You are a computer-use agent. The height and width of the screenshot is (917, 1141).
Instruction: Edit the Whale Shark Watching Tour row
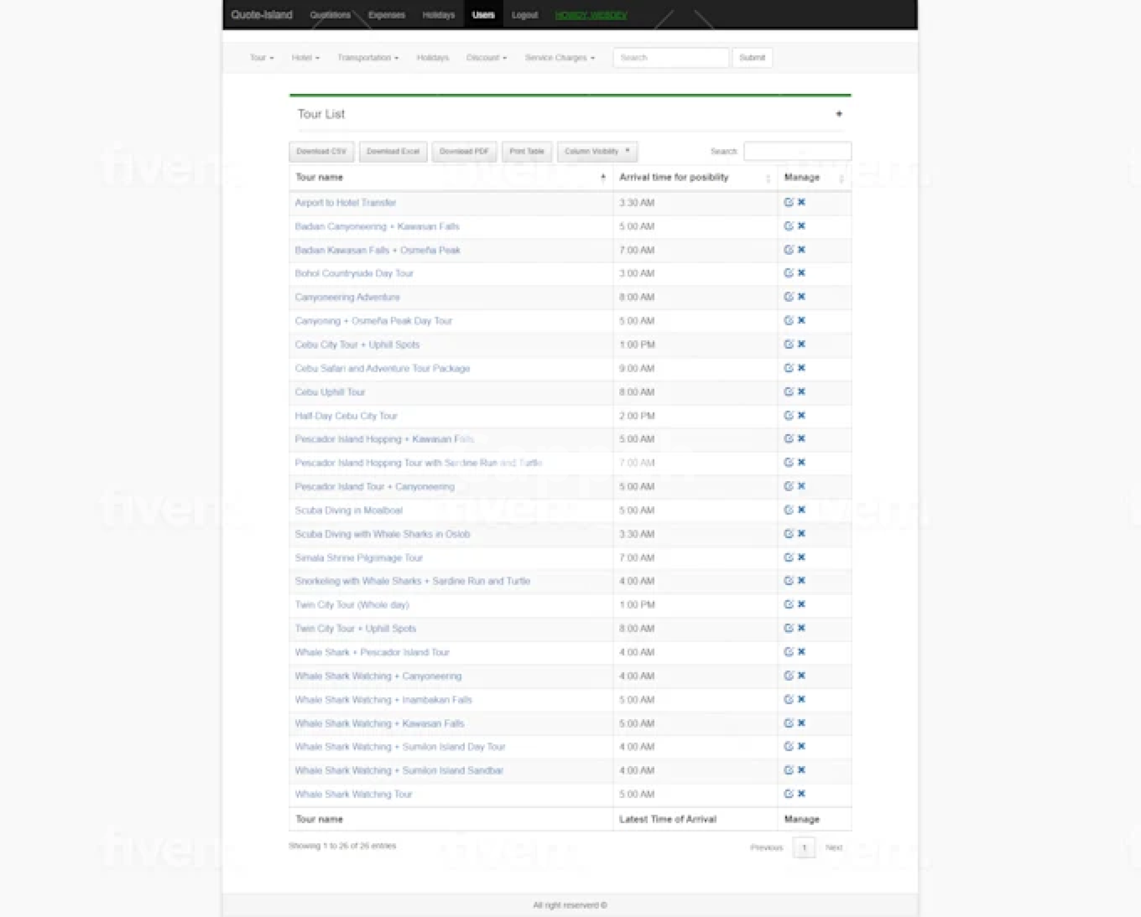(x=788, y=794)
